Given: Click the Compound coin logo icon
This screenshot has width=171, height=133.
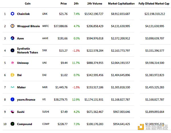Looking at the screenshot, I should tap(12, 124).
